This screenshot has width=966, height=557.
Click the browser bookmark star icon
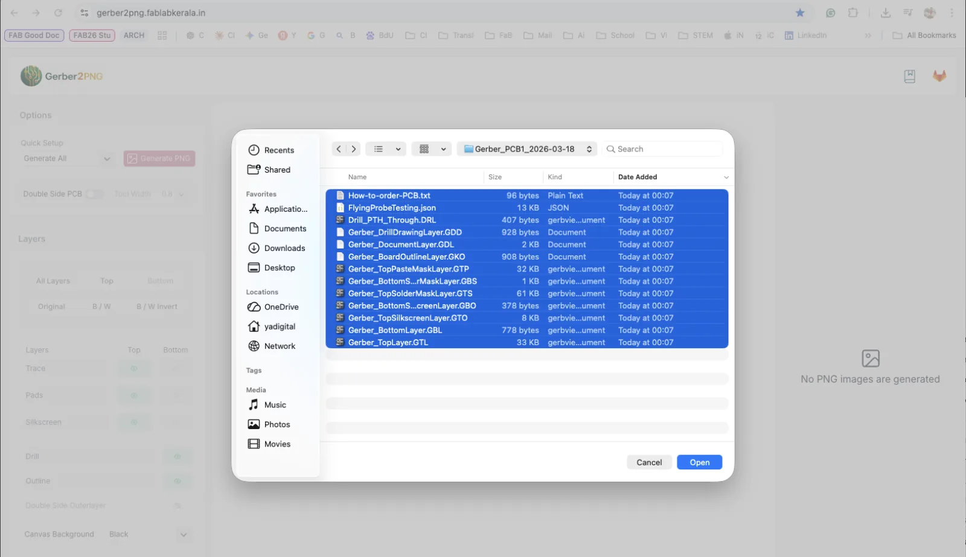click(800, 13)
